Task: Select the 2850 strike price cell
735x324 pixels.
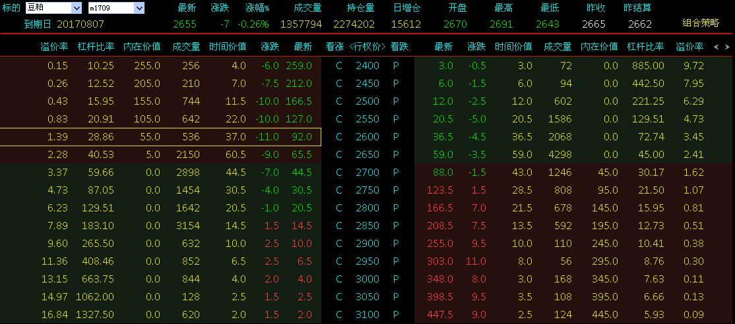Action: [367, 226]
